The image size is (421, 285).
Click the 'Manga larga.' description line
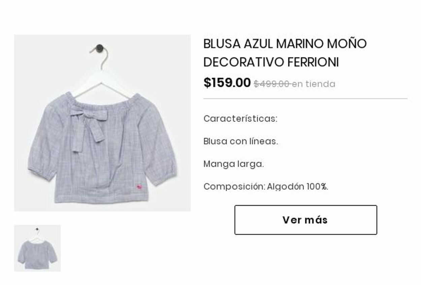[x=234, y=164]
